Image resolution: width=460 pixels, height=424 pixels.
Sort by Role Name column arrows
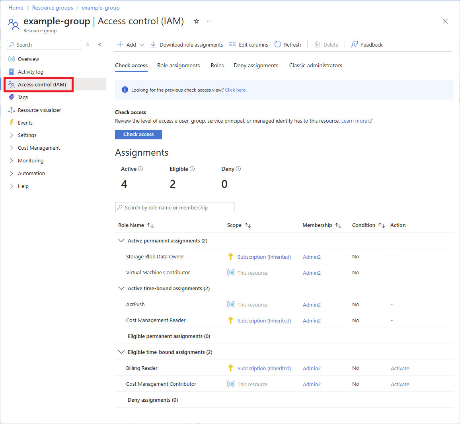(x=150, y=225)
